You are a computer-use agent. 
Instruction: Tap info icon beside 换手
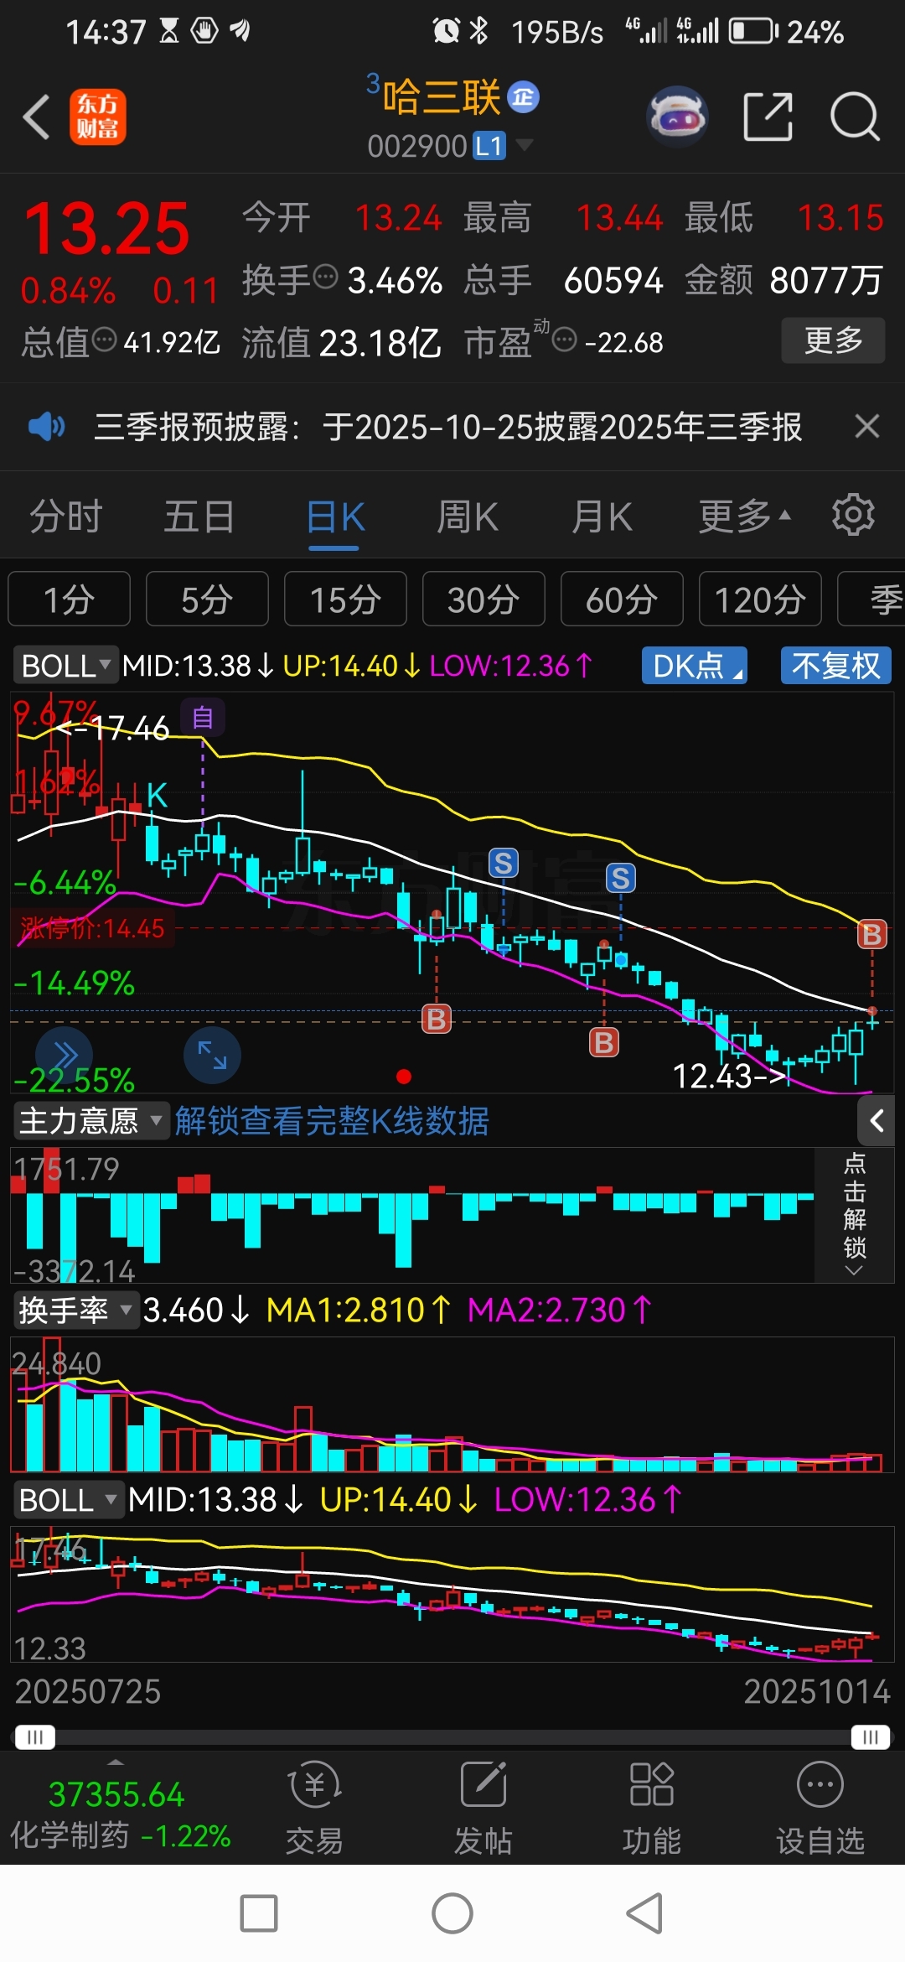click(325, 276)
